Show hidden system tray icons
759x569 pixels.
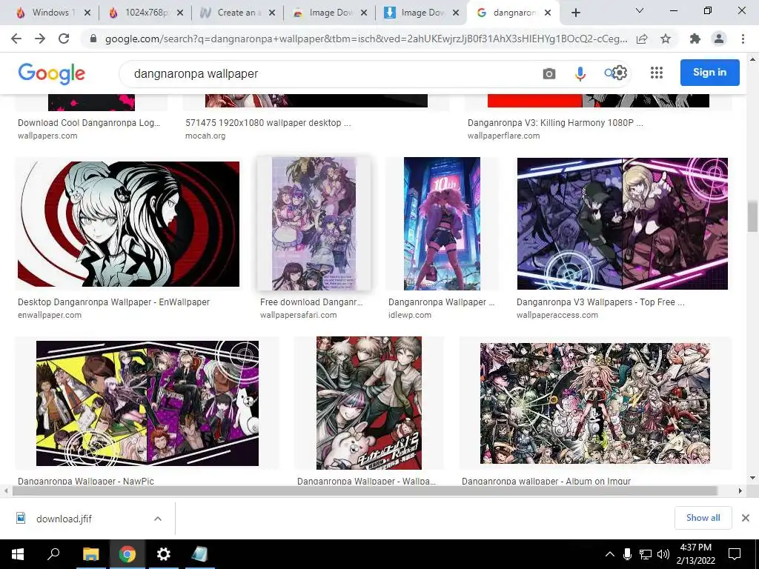610,554
